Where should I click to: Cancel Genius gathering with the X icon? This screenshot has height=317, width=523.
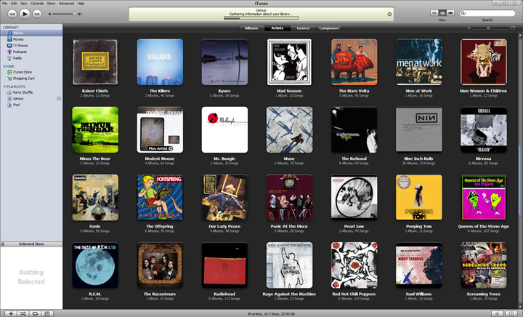[389, 14]
